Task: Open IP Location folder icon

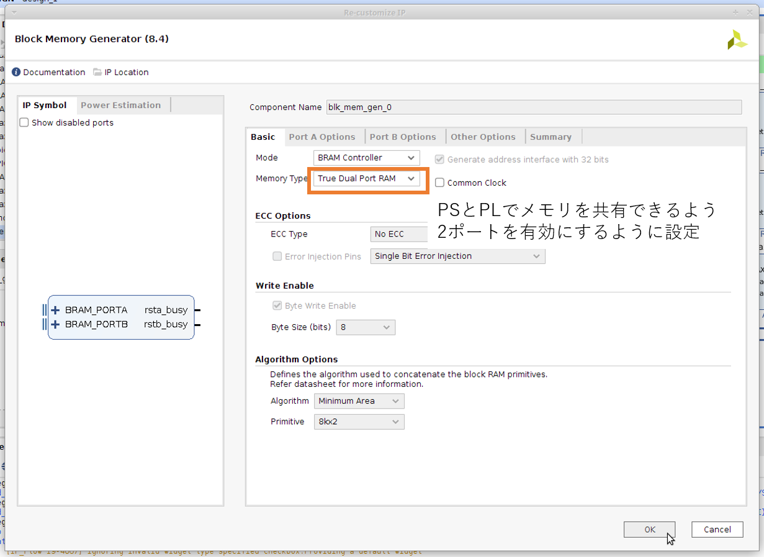Action: [x=97, y=72]
